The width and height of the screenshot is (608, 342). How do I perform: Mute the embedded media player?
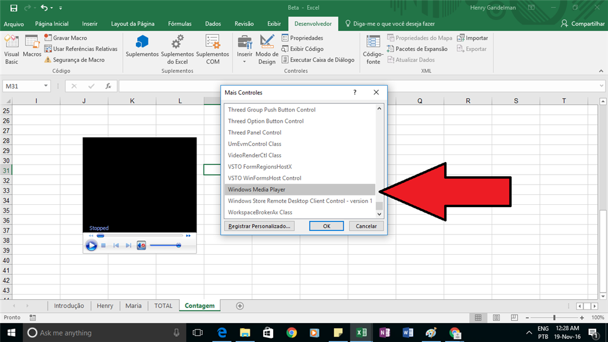point(141,245)
